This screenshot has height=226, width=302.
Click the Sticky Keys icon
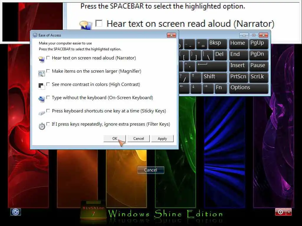42,113
